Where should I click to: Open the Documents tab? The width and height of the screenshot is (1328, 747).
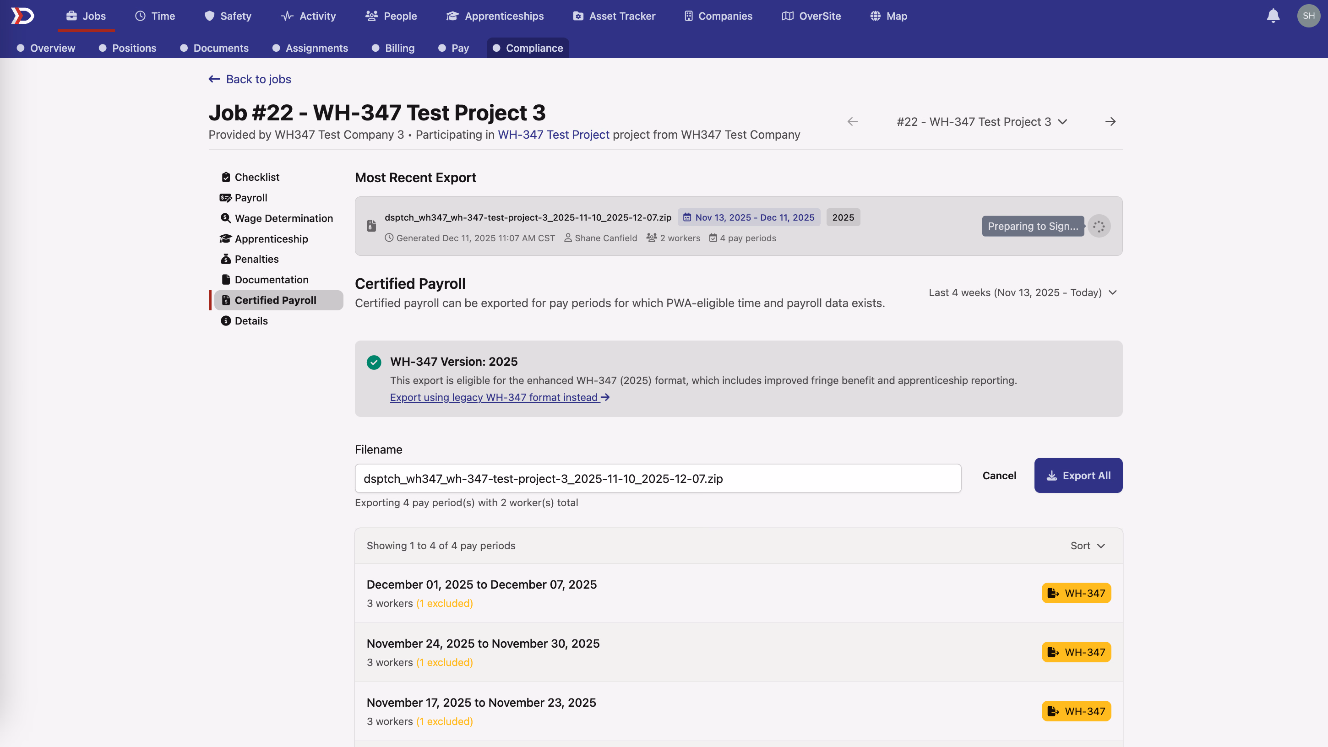[x=214, y=48]
